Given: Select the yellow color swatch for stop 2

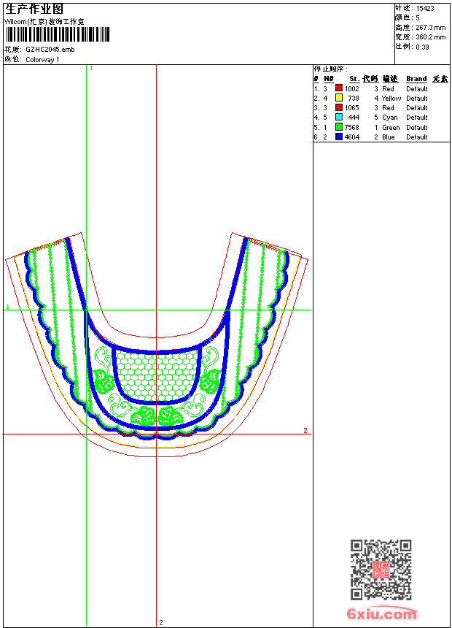Looking at the screenshot, I should tap(339, 98).
